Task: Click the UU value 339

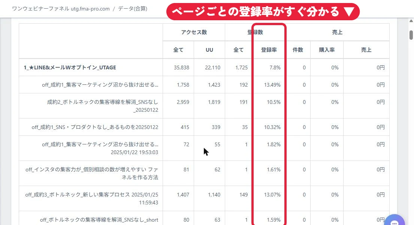Action: [216, 127]
